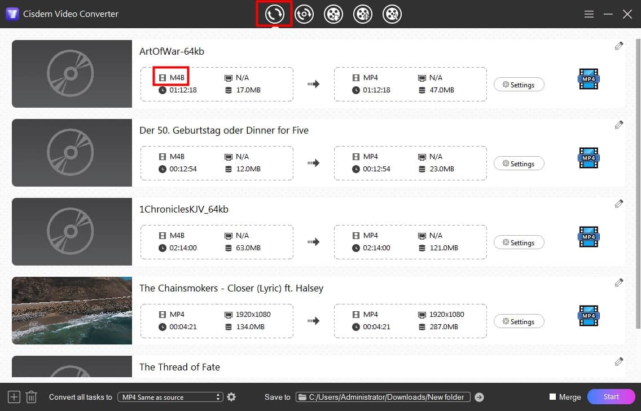Open Settings for The Chainsmokers video
The width and height of the screenshot is (641, 411).
519,321
